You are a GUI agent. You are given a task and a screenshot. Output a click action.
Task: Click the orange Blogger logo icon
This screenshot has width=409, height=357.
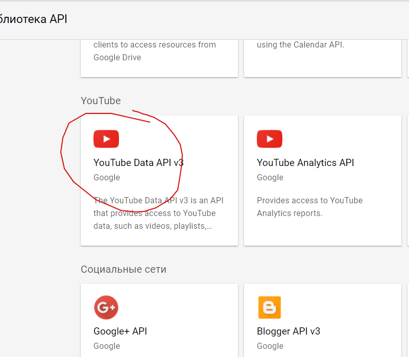pyautogui.click(x=270, y=307)
